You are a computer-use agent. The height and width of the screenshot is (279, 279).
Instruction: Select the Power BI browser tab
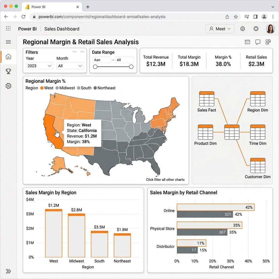click(x=52, y=7)
